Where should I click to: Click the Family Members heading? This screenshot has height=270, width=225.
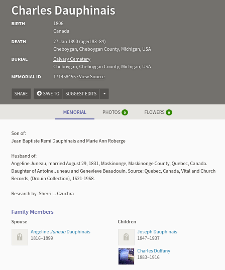(x=32, y=212)
